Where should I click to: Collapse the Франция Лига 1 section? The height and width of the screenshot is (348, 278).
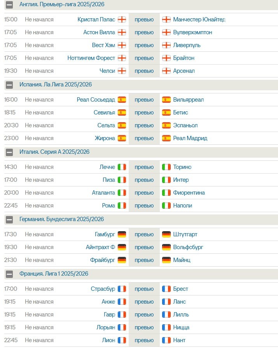point(9,274)
